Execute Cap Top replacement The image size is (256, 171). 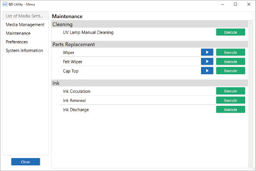coord(230,71)
